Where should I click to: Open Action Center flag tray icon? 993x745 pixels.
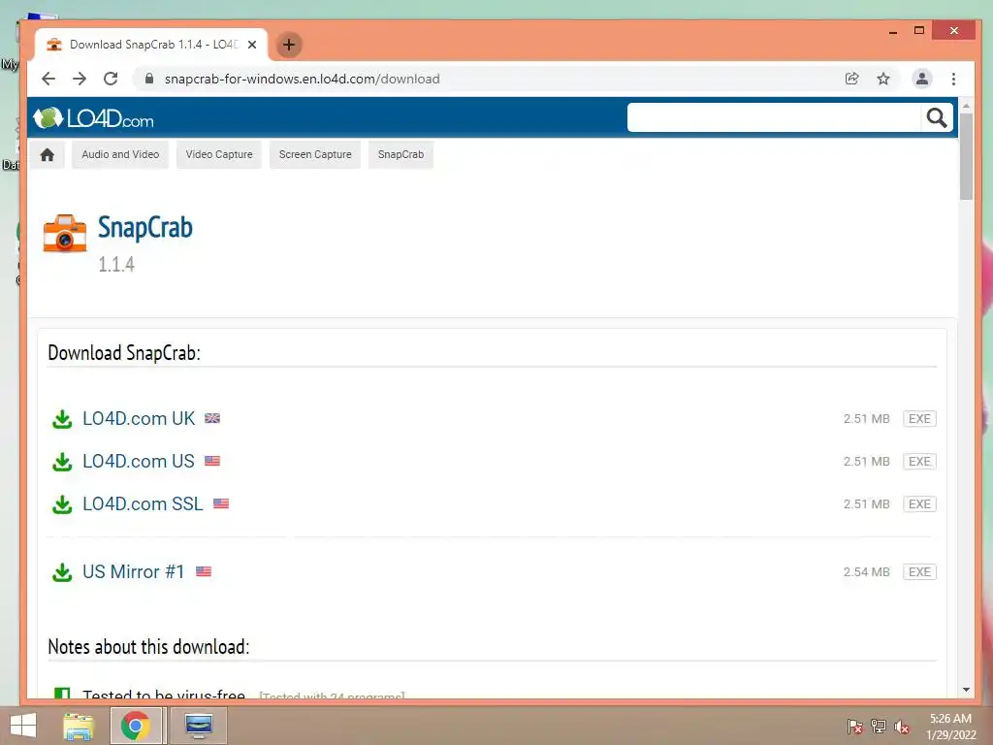[x=854, y=727]
